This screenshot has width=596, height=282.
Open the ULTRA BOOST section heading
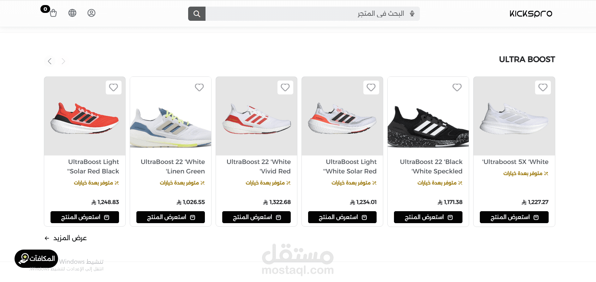coord(527,59)
